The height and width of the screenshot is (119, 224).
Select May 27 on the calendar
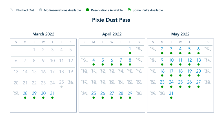pos(199,82)
